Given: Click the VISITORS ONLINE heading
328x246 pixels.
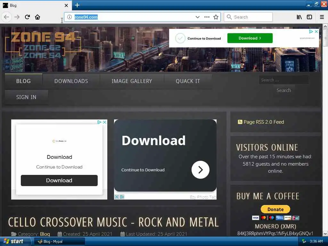Looking at the screenshot, I should [x=267, y=147].
